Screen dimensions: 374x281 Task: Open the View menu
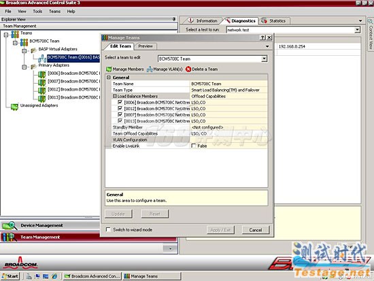pyautogui.click(x=22, y=11)
